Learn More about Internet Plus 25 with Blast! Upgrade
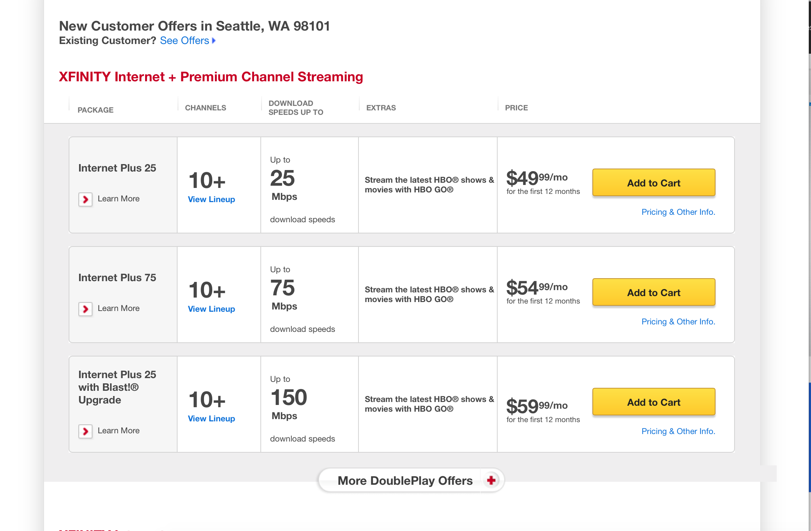811x531 pixels. click(119, 431)
